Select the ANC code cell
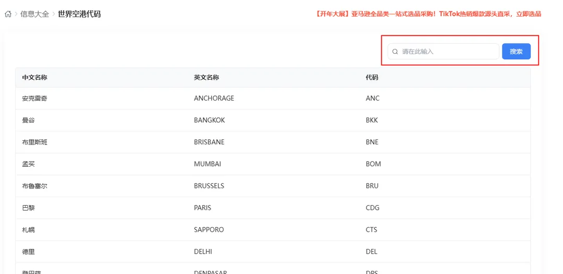Image resolution: width=563 pixels, height=274 pixels. (x=372, y=98)
